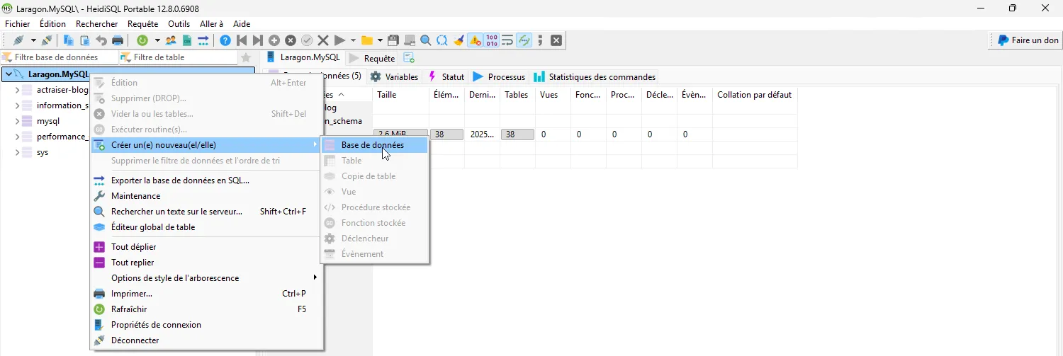Click the blue help question mark icon
1063x356 pixels.
(x=225, y=40)
